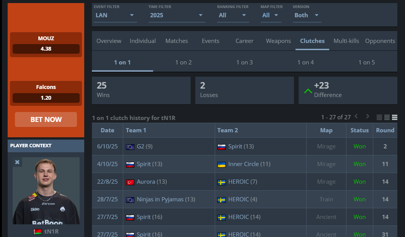405x237 pixels.
Task: Sort table by Map column
Action: point(326,130)
